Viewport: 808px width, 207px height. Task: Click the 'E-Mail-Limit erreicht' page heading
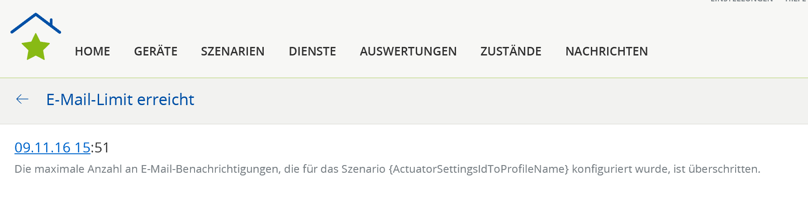tap(120, 99)
